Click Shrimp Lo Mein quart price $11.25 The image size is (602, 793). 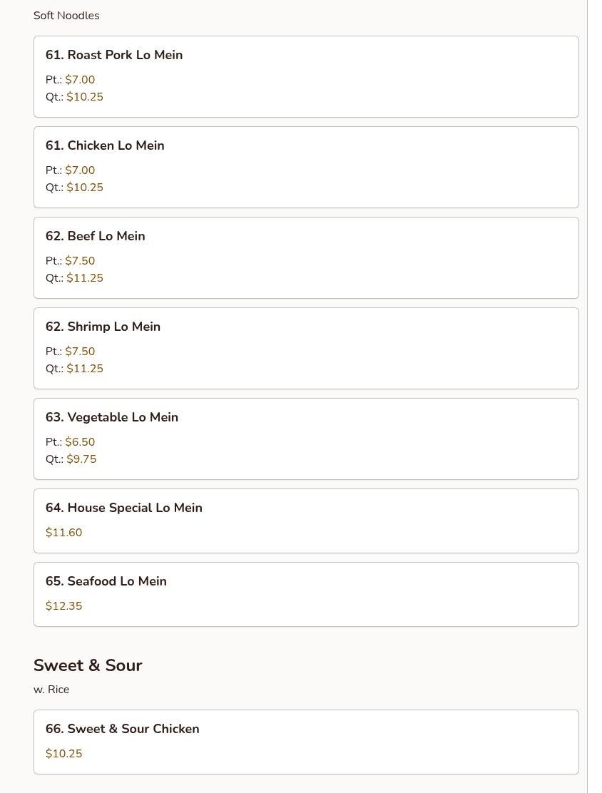85,369
